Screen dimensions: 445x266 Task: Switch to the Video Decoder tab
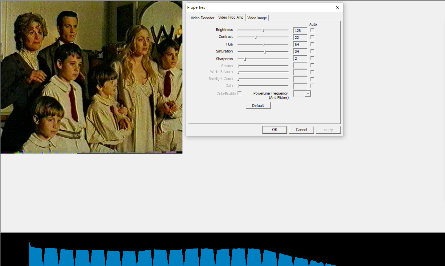click(x=202, y=18)
